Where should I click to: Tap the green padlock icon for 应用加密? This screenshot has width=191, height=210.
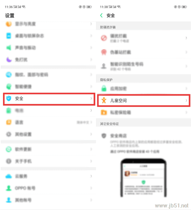click(104, 88)
